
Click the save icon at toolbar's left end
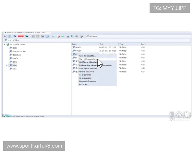click(x=5, y=36)
